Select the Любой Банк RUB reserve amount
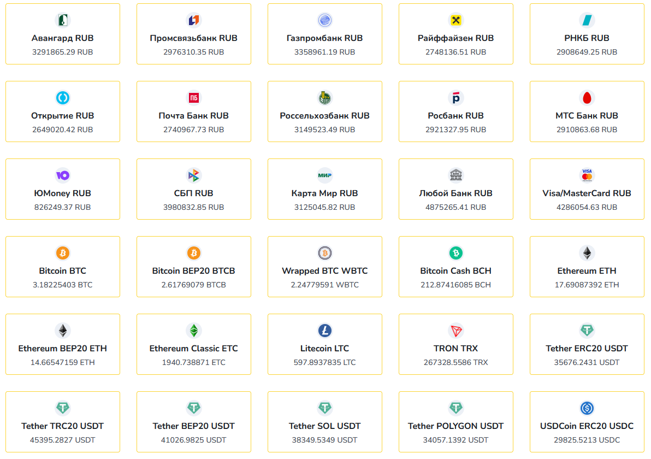Viewport: 651px width, 459px height. coord(456,207)
